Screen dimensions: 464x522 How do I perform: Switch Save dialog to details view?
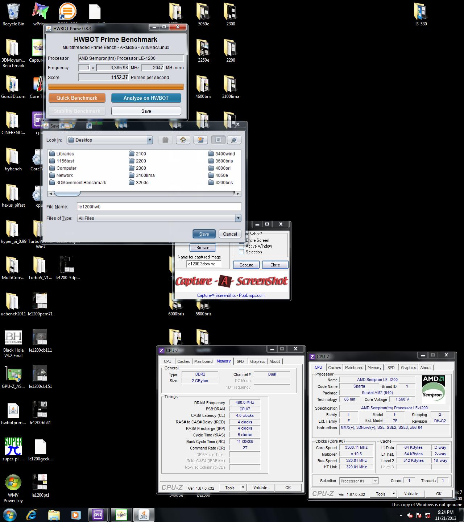[234, 140]
